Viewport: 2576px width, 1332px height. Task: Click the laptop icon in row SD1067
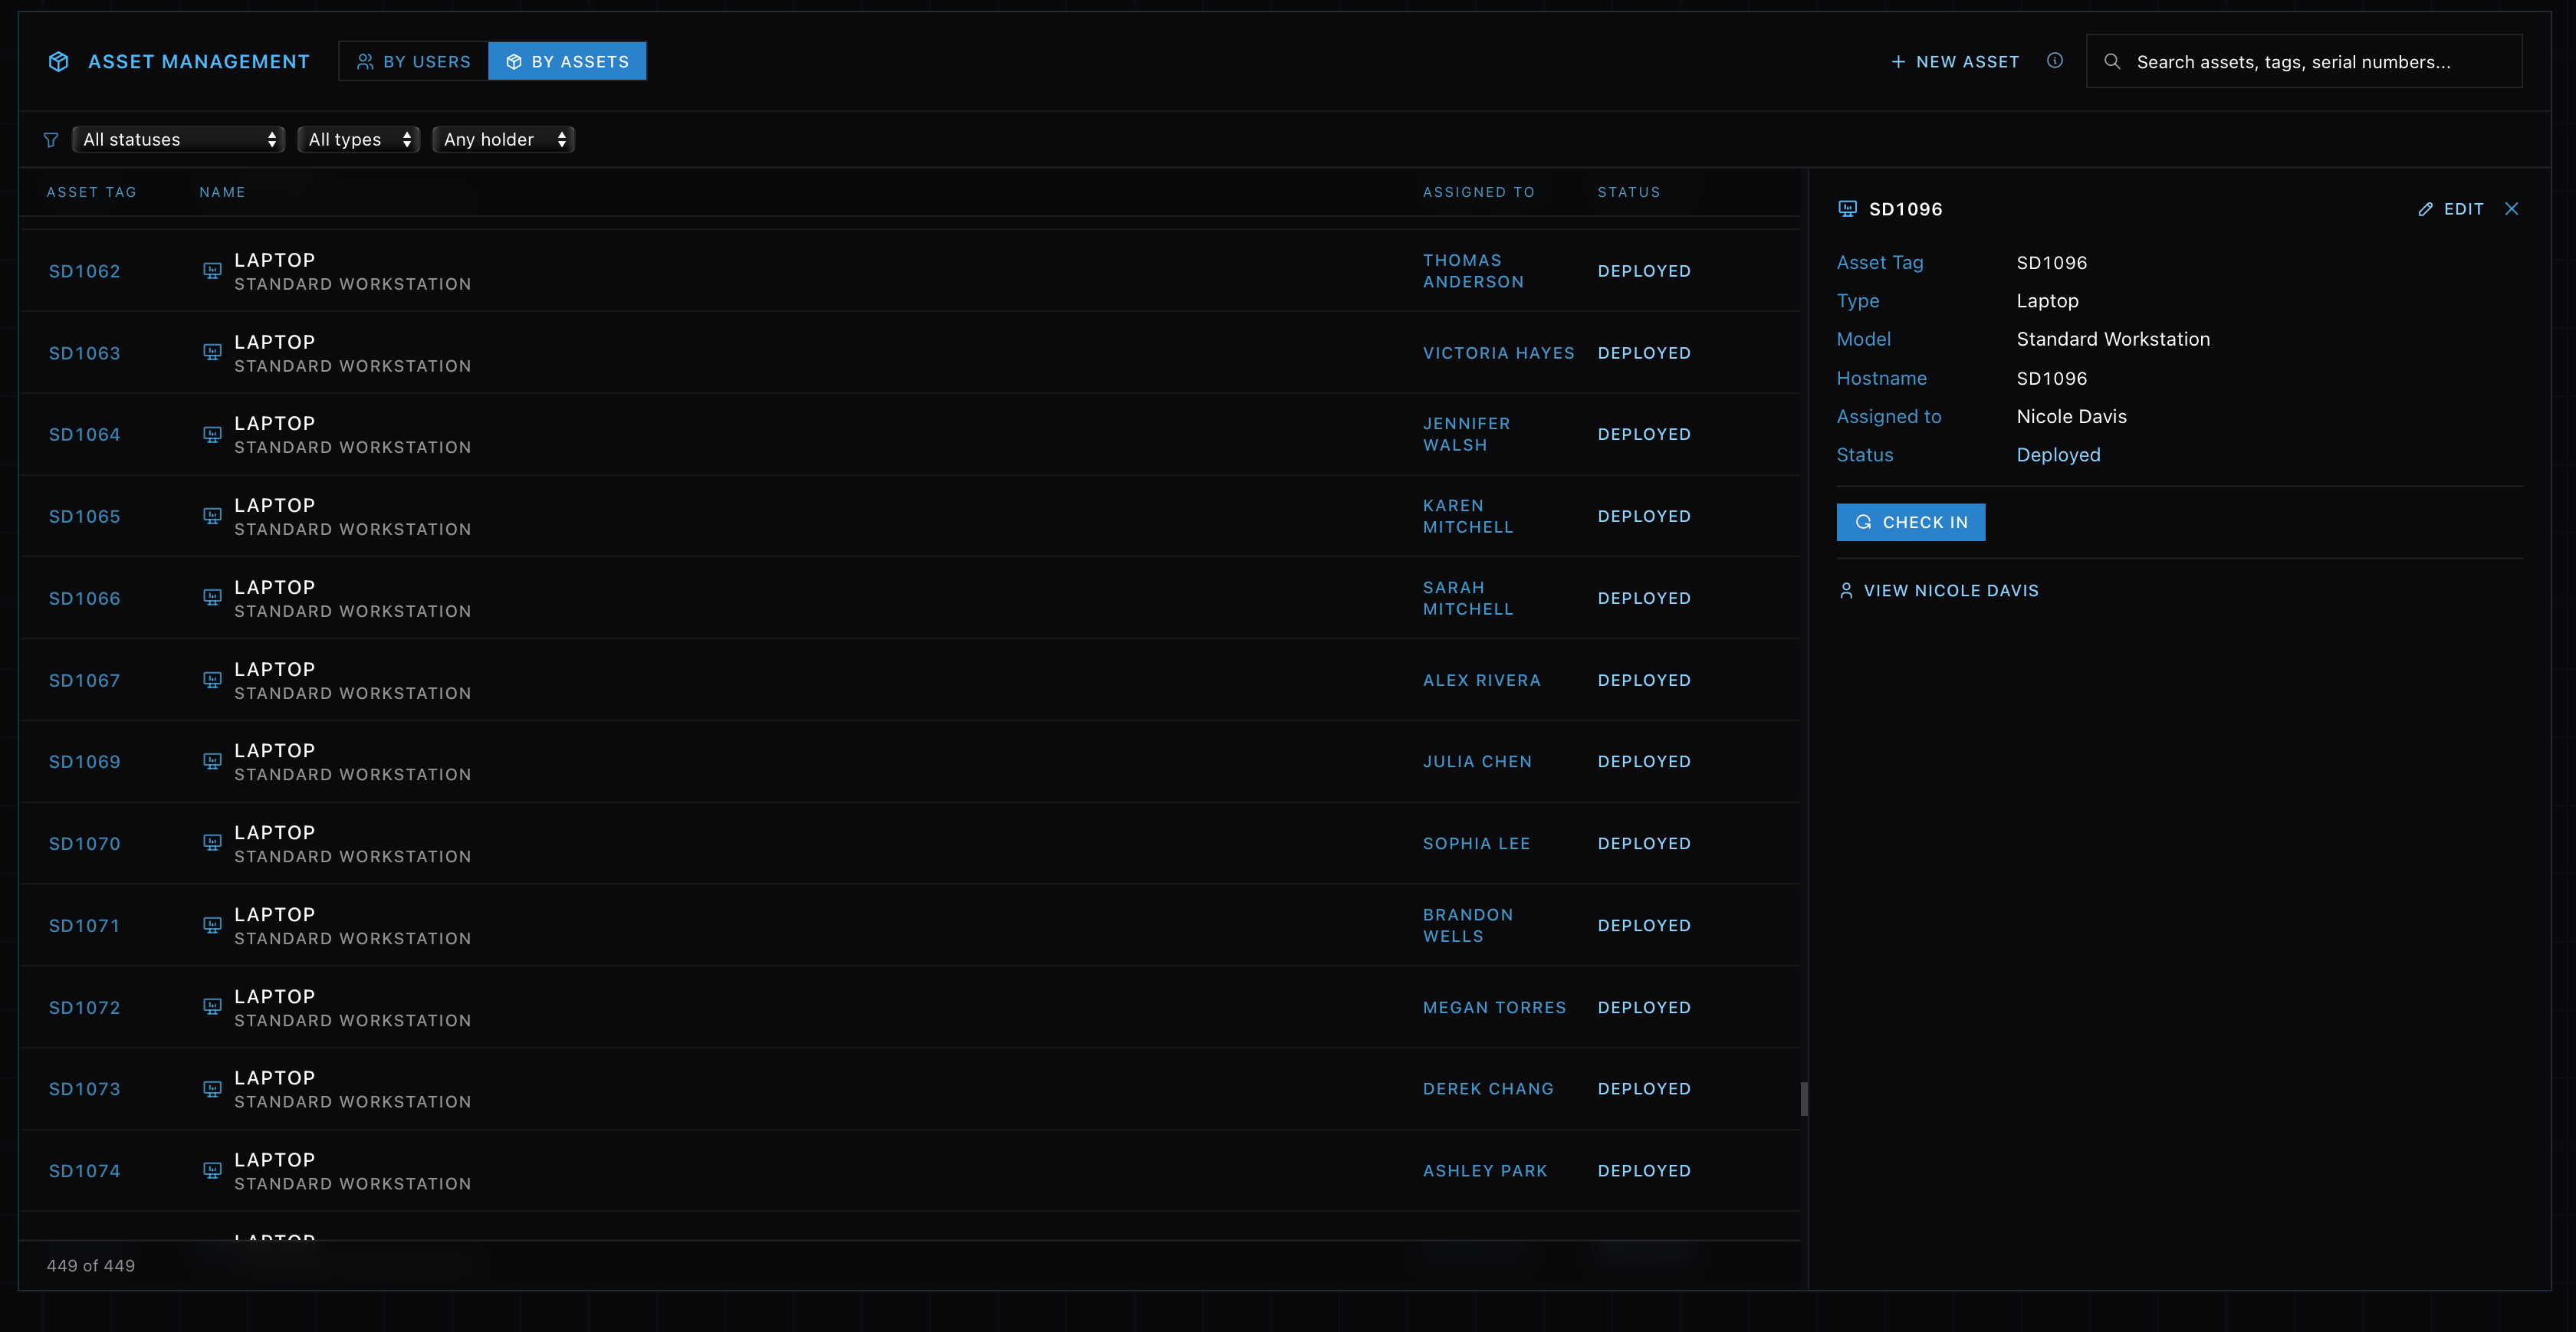(x=212, y=680)
